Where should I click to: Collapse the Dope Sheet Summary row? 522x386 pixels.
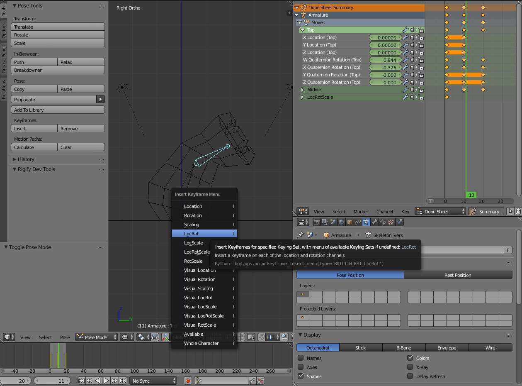coord(296,7)
